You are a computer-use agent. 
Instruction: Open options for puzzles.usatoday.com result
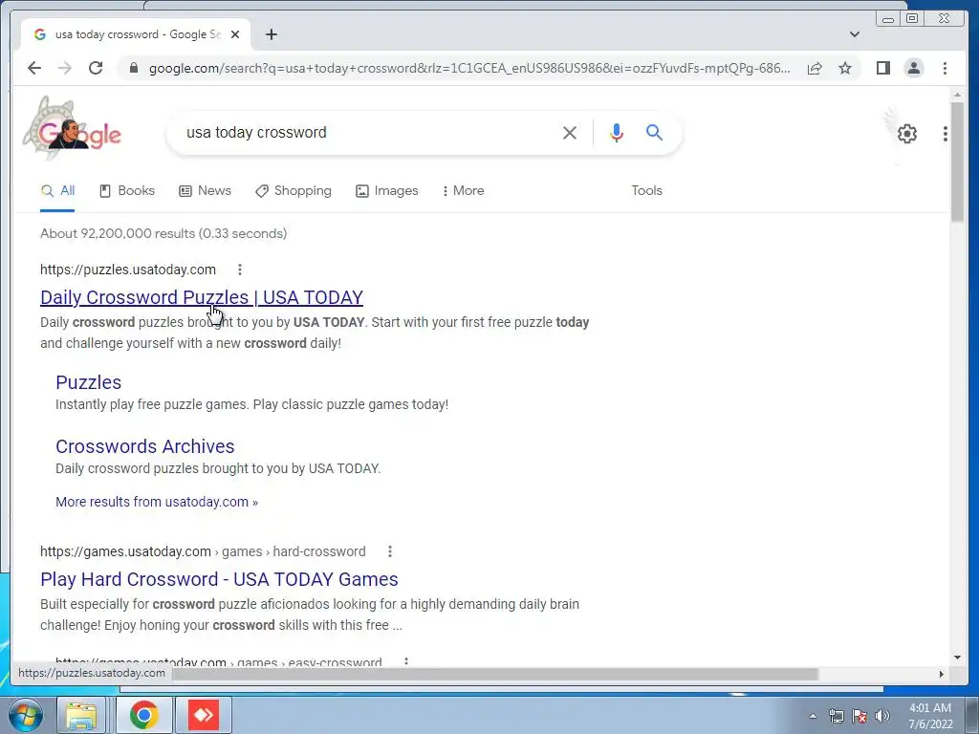240,270
